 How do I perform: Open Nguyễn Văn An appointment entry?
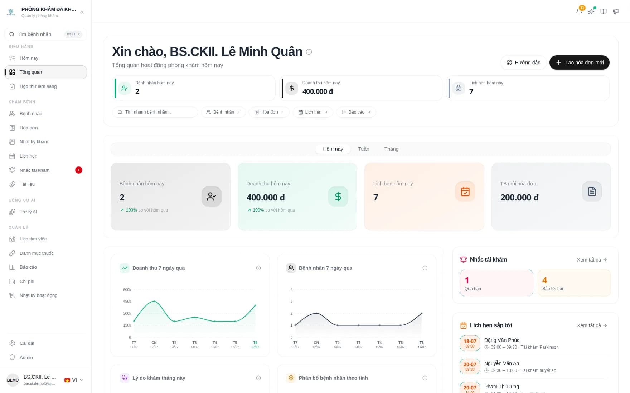click(535, 367)
